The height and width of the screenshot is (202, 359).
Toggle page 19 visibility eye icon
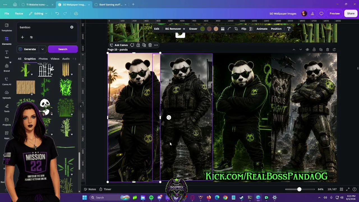307,50
